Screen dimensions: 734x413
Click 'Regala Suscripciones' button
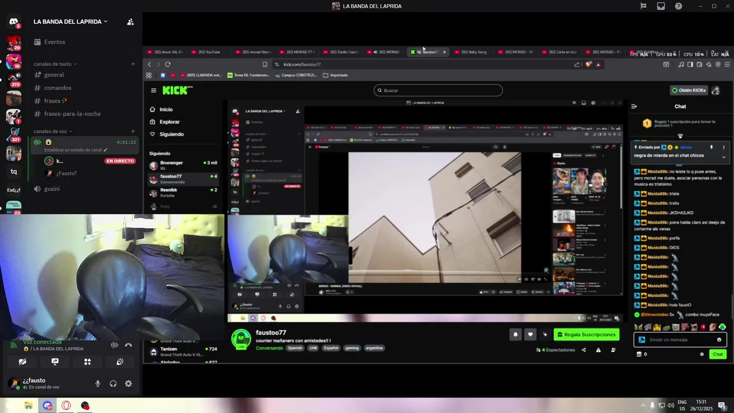[587, 334]
